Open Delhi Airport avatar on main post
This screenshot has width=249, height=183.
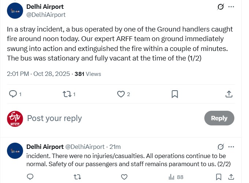click(15, 10)
